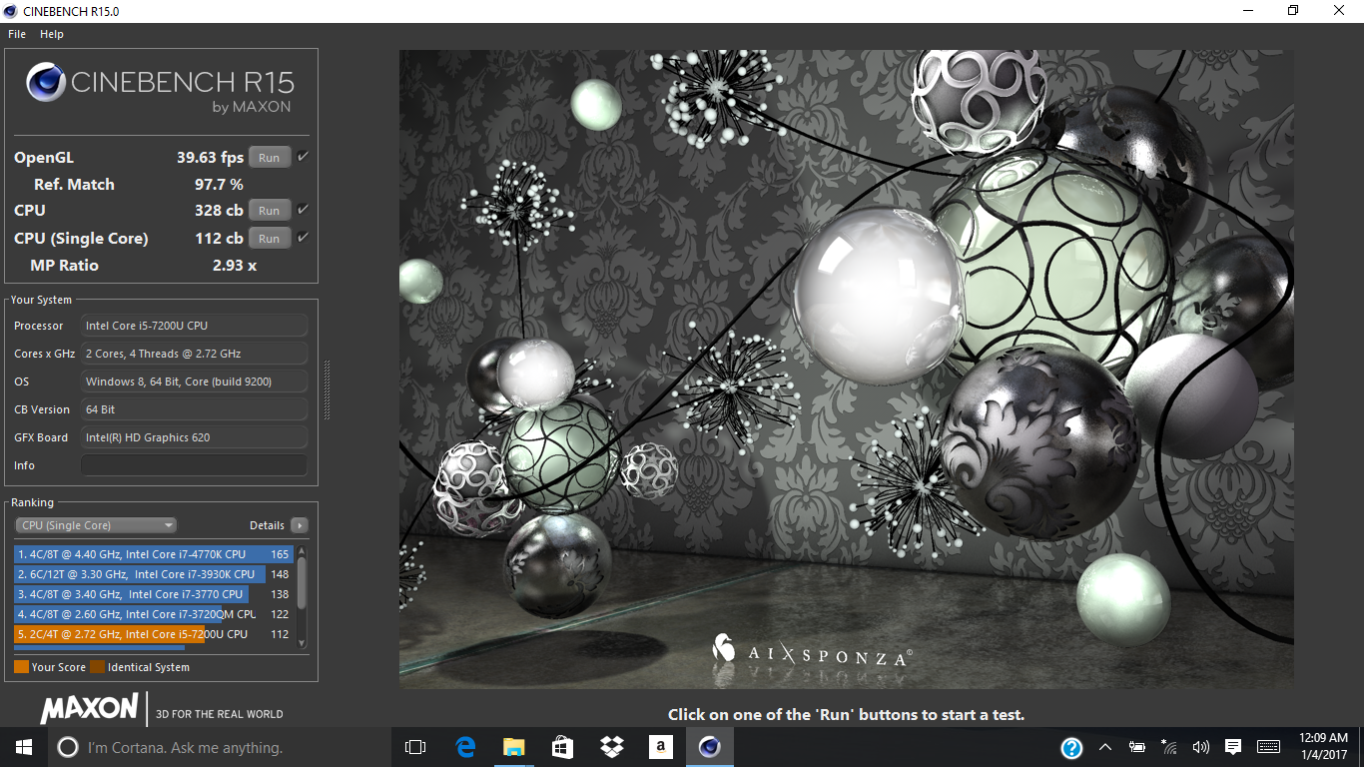Open Dropbox from the taskbar

tap(611, 747)
